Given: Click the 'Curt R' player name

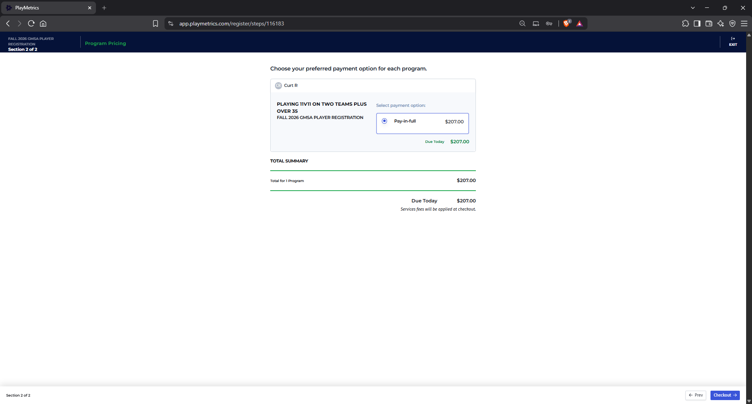Looking at the screenshot, I should [291, 85].
